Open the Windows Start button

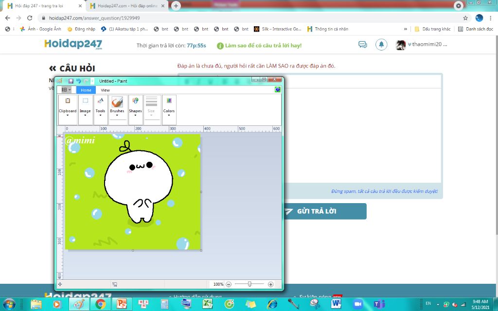(x=9, y=304)
